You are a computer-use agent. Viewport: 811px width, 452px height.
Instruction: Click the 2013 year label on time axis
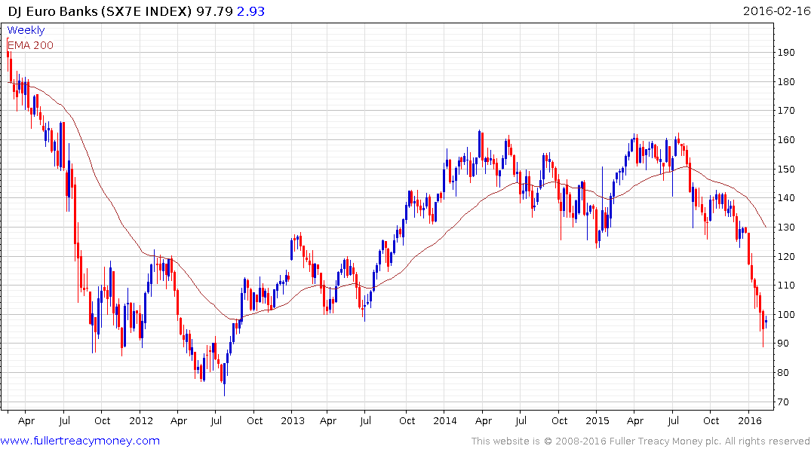coord(292,420)
